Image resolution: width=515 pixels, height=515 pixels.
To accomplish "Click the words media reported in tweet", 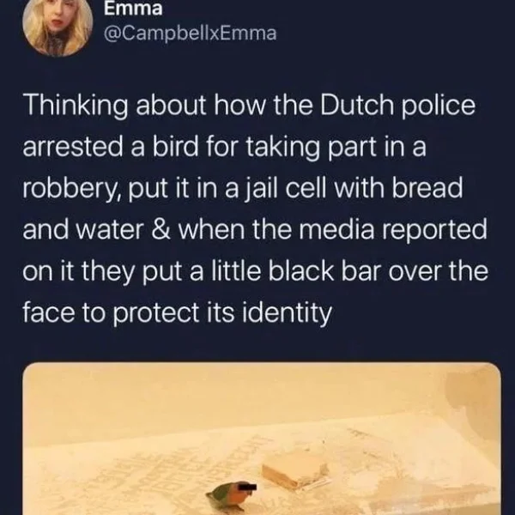I will 392,230.
